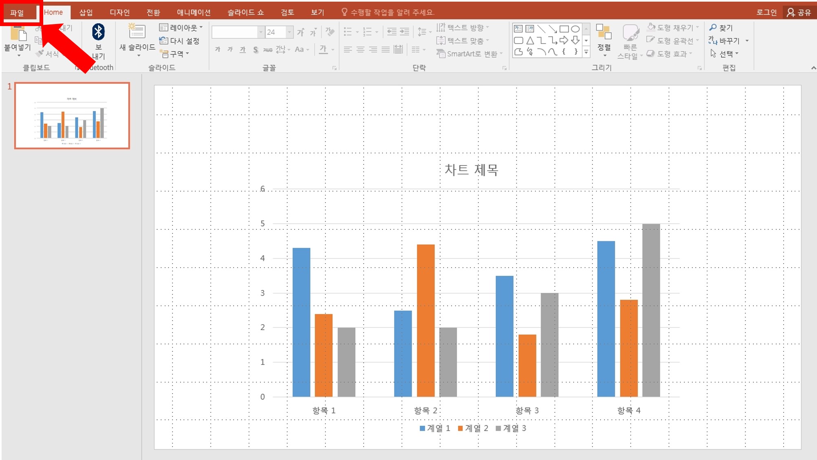The image size is (817, 460).
Task: Collapse the ribbon with the chevron
Action: click(813, 68)
